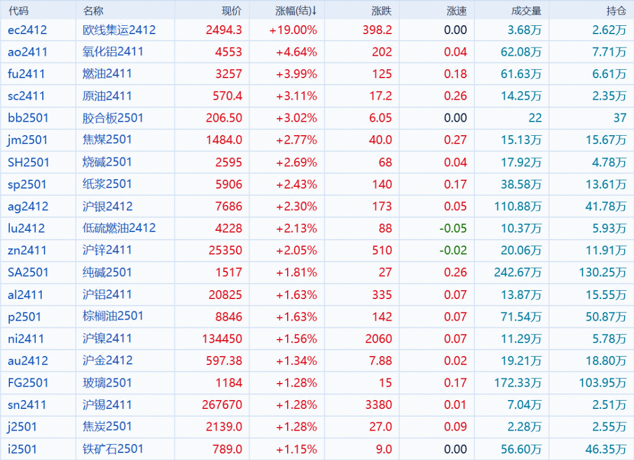
Task: Click the 110.88万 volume cell
Action: coord(518,207)
